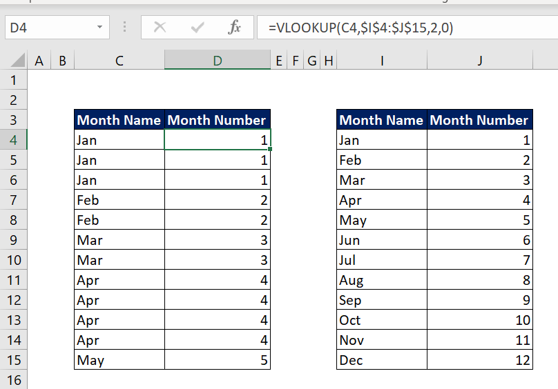This screenshot has height=389, width=558.
Task: Click the right table Month Name header cell
Action: tap(382, 120)
